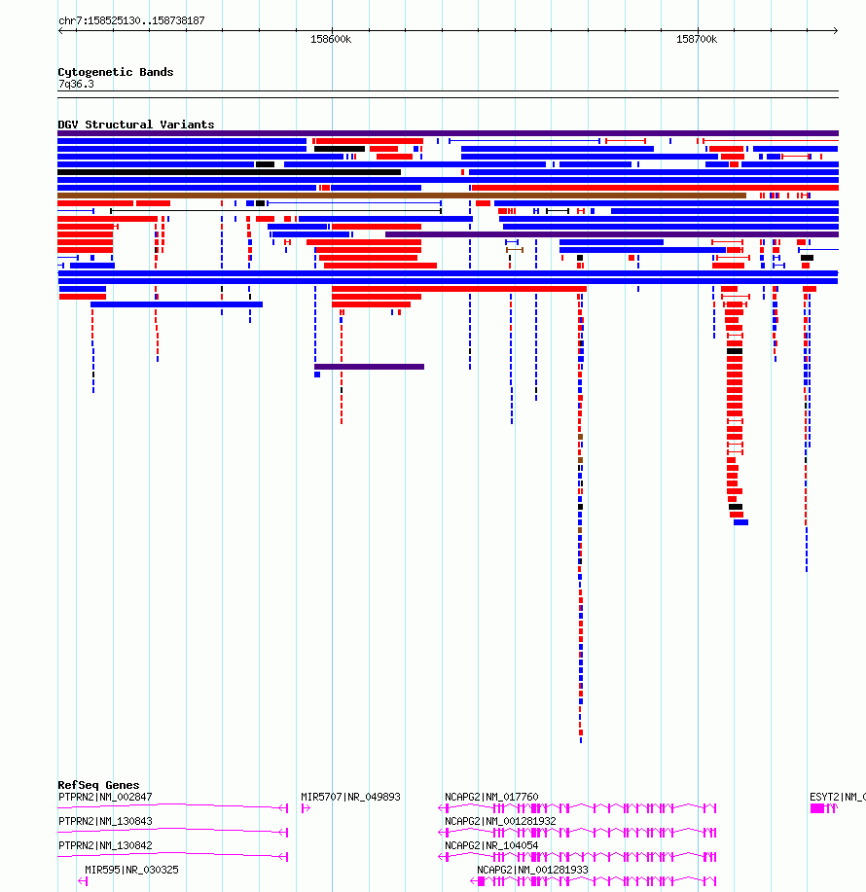Click the 158700k ruler label
Viewport: 866px width, 892px height.
click(x=697, y=39)
